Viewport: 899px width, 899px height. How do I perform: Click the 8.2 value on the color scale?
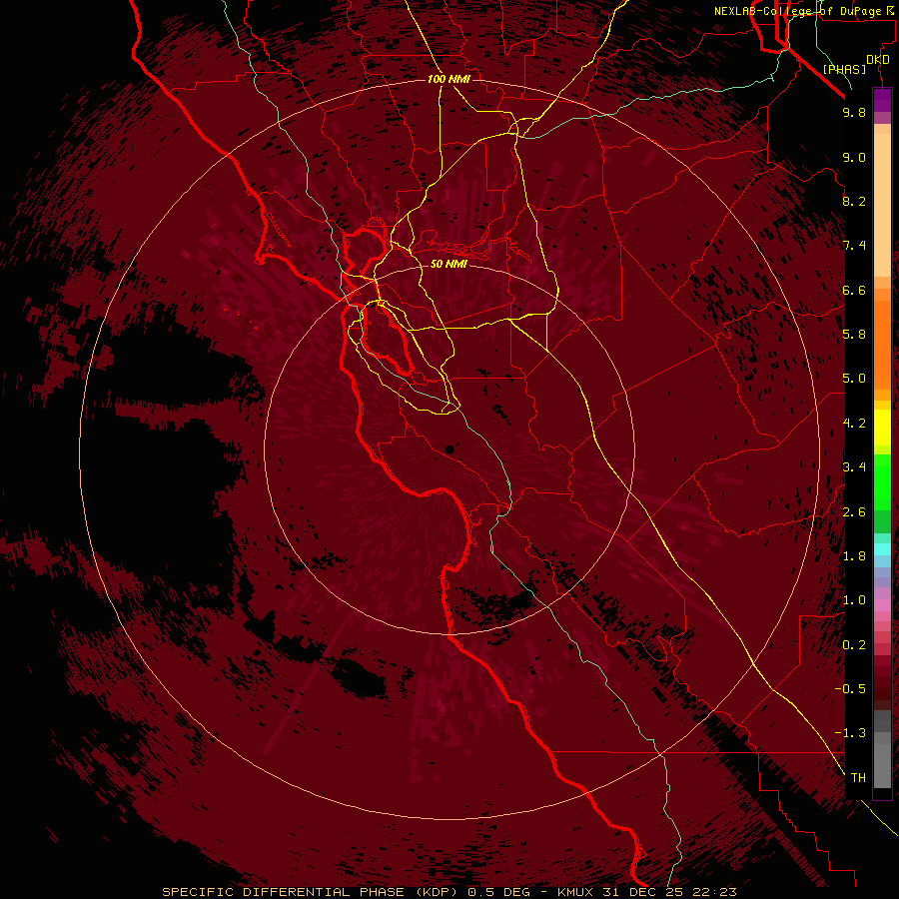[854, 201]
